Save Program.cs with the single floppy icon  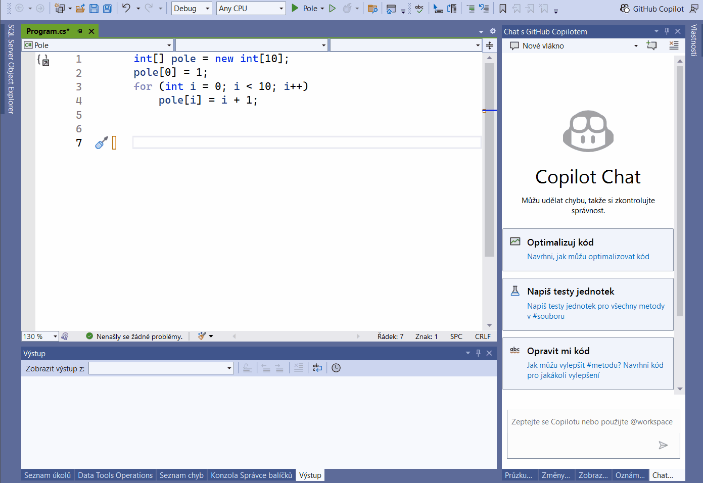pyautogui.click(x=94, y=9)
